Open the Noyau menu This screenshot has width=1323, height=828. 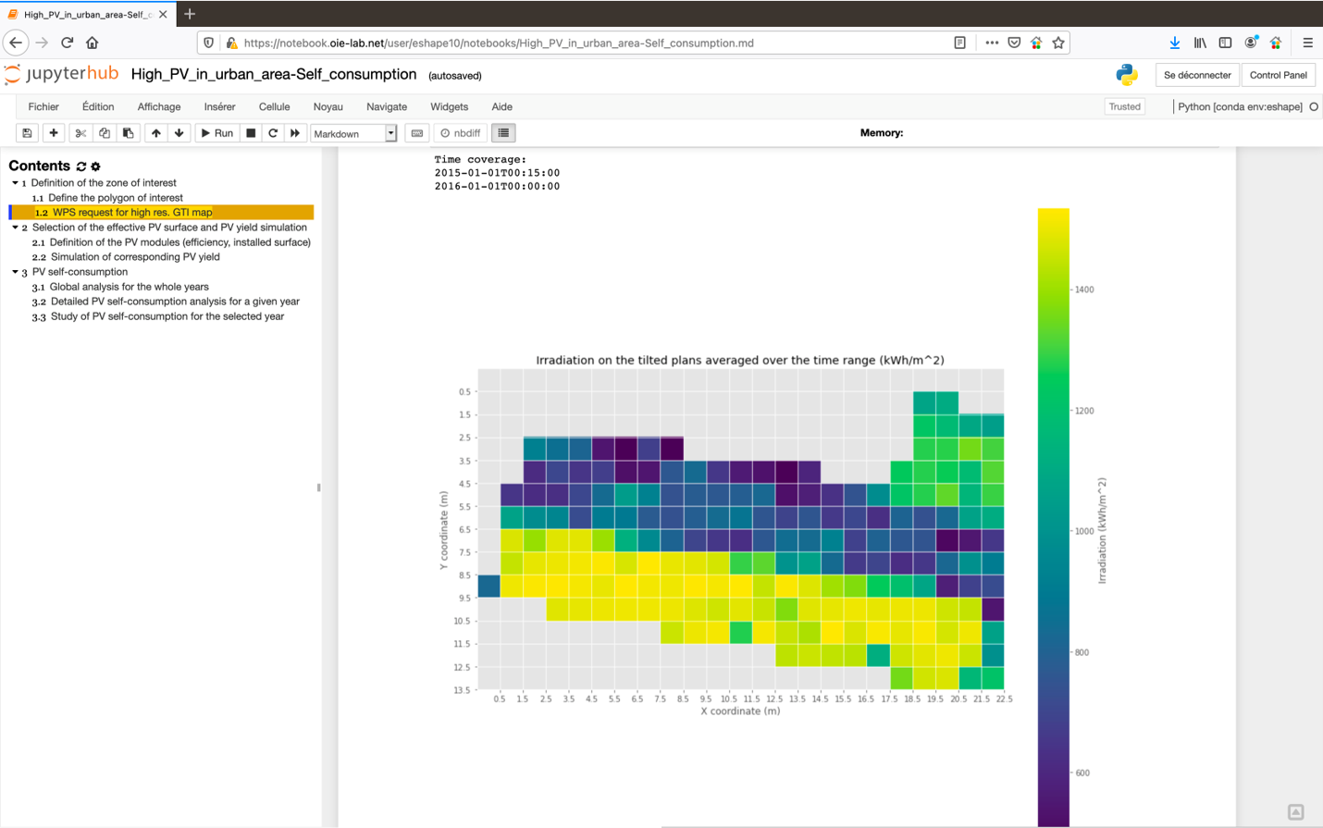tap(328, 106)
